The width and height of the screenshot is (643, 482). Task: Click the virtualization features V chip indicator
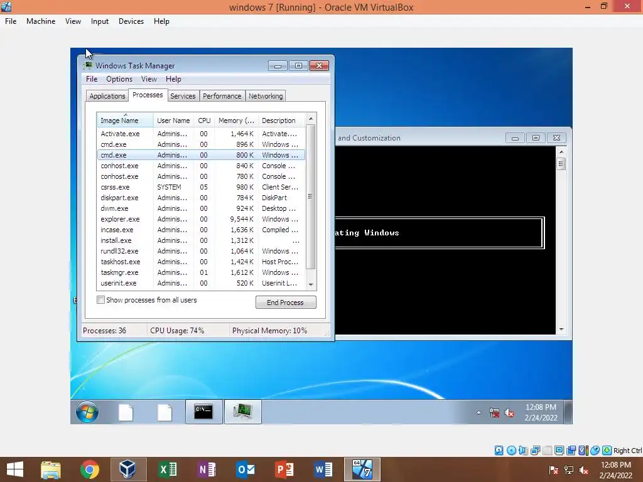click(x=583, y=451)
